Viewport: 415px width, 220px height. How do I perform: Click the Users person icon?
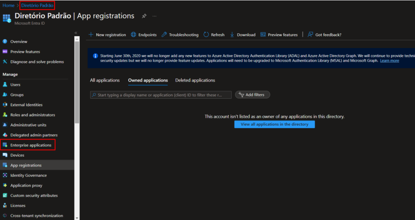(x=5, y=85)
